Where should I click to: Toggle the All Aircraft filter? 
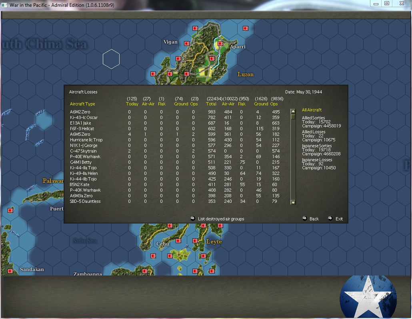point(312,110)
